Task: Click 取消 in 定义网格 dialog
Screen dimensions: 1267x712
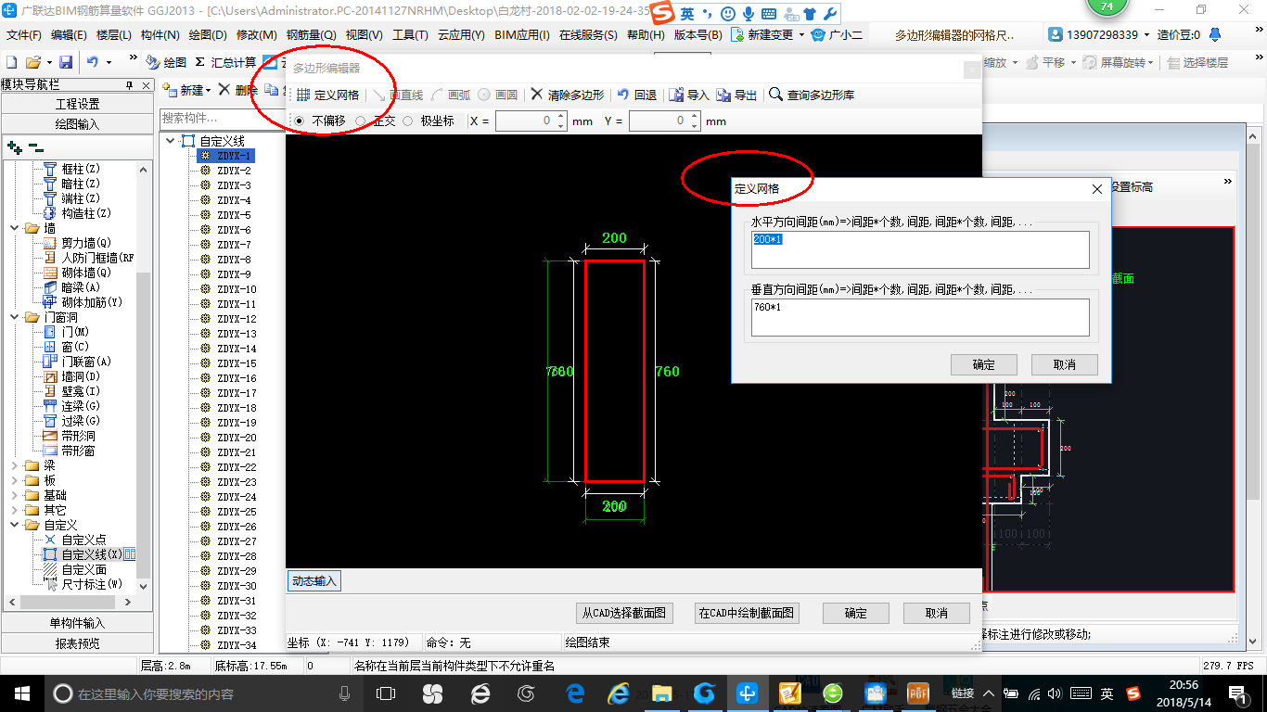Action: pos(1064,364)
